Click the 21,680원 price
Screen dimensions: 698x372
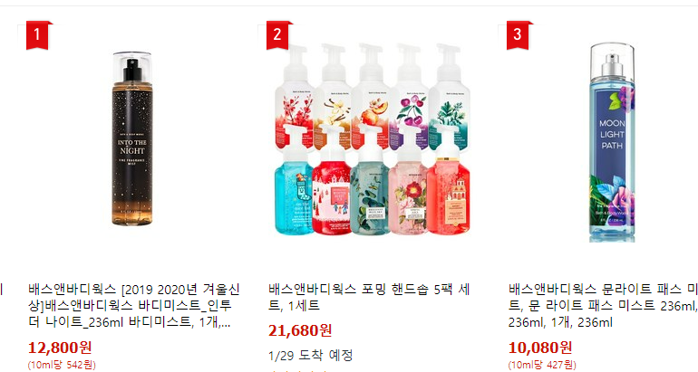click(300, 330)
